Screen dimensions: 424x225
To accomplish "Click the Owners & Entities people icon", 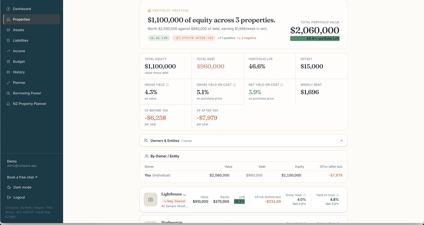I will (x=146, y=141).
